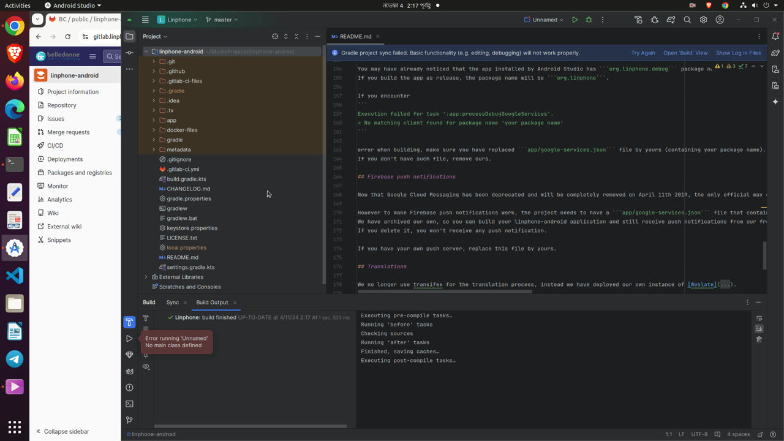Switch to the Sync tab in Build panel
The width and height of the screenshot is (784, 441).
click(173, 303)
